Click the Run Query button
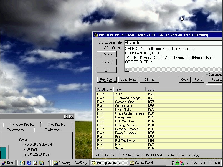This screenshot has width=223, height=167. (x=107, y=80)
